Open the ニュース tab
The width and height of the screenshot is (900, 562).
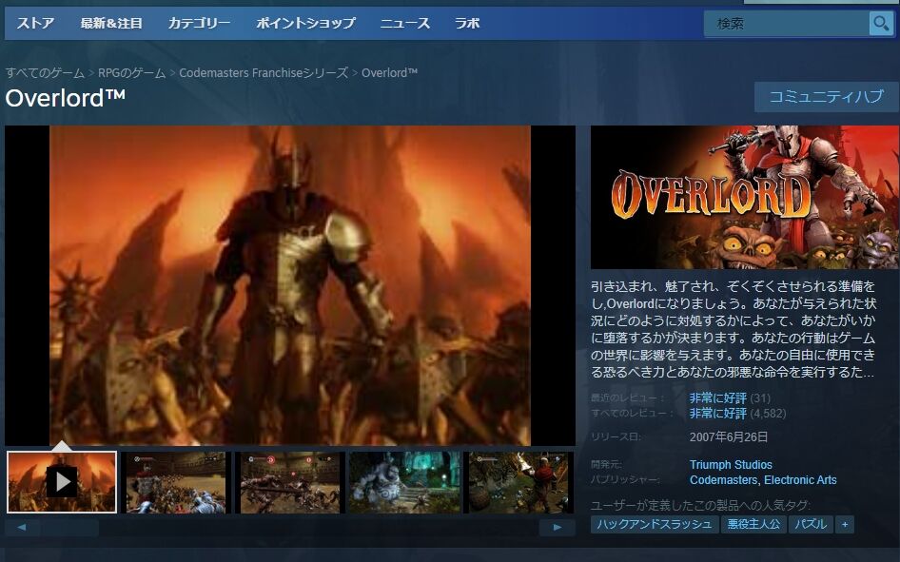tap(404, 24)
